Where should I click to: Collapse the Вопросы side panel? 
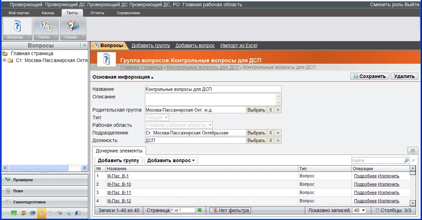tap(84, 45)
